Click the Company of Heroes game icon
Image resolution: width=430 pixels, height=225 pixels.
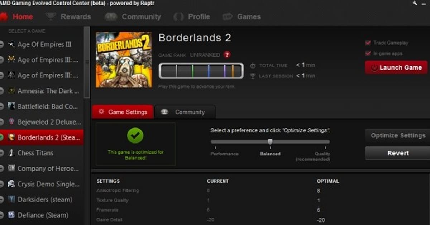coord(11,168)
